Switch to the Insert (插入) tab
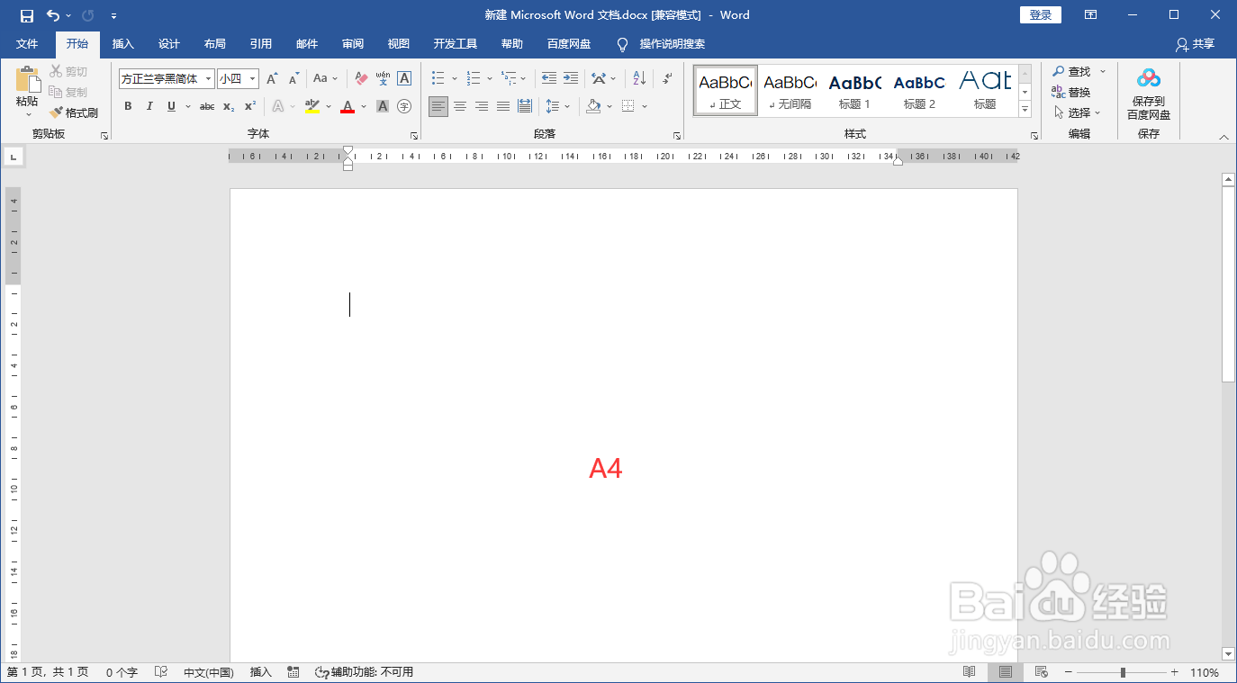Viewport: 1237px width, 683px height. (123, 44)
